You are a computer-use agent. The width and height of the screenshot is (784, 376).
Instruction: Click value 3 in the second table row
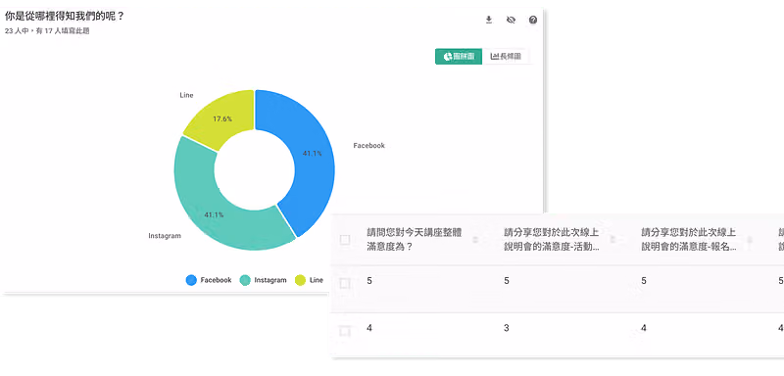click(x=507, y=328)
